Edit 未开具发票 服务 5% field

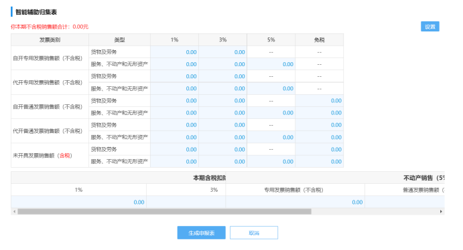pos(271,161)
